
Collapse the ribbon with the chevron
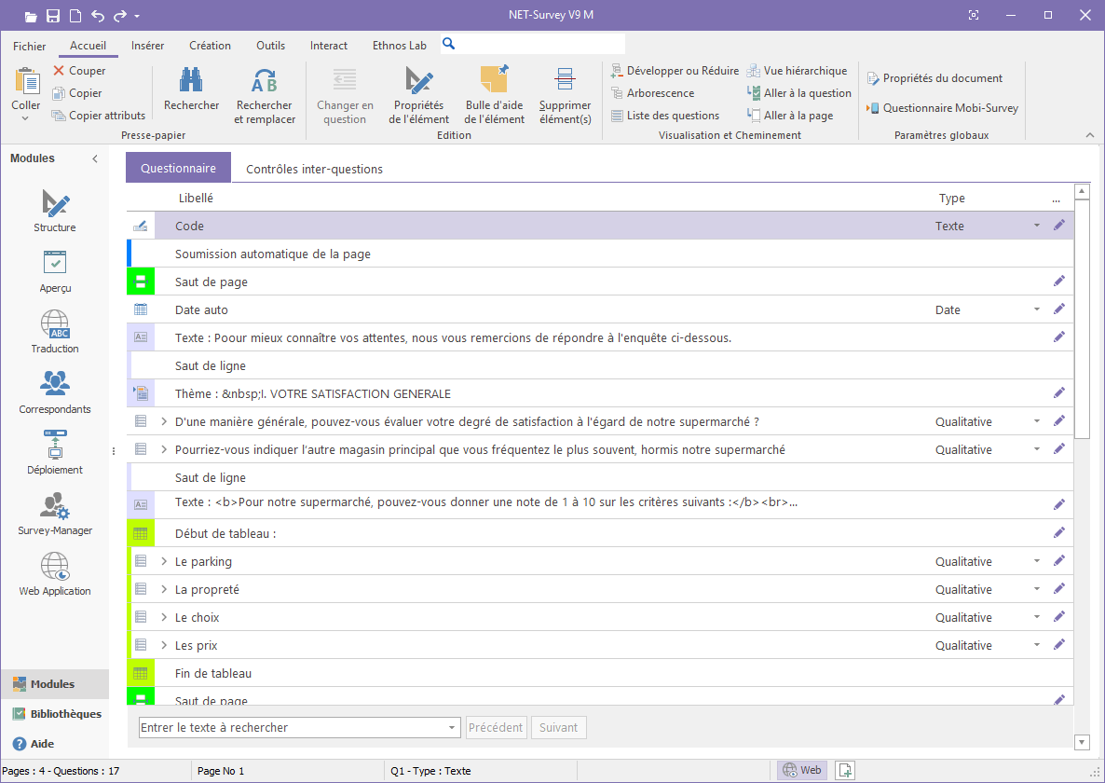(x=1090, y=135)
